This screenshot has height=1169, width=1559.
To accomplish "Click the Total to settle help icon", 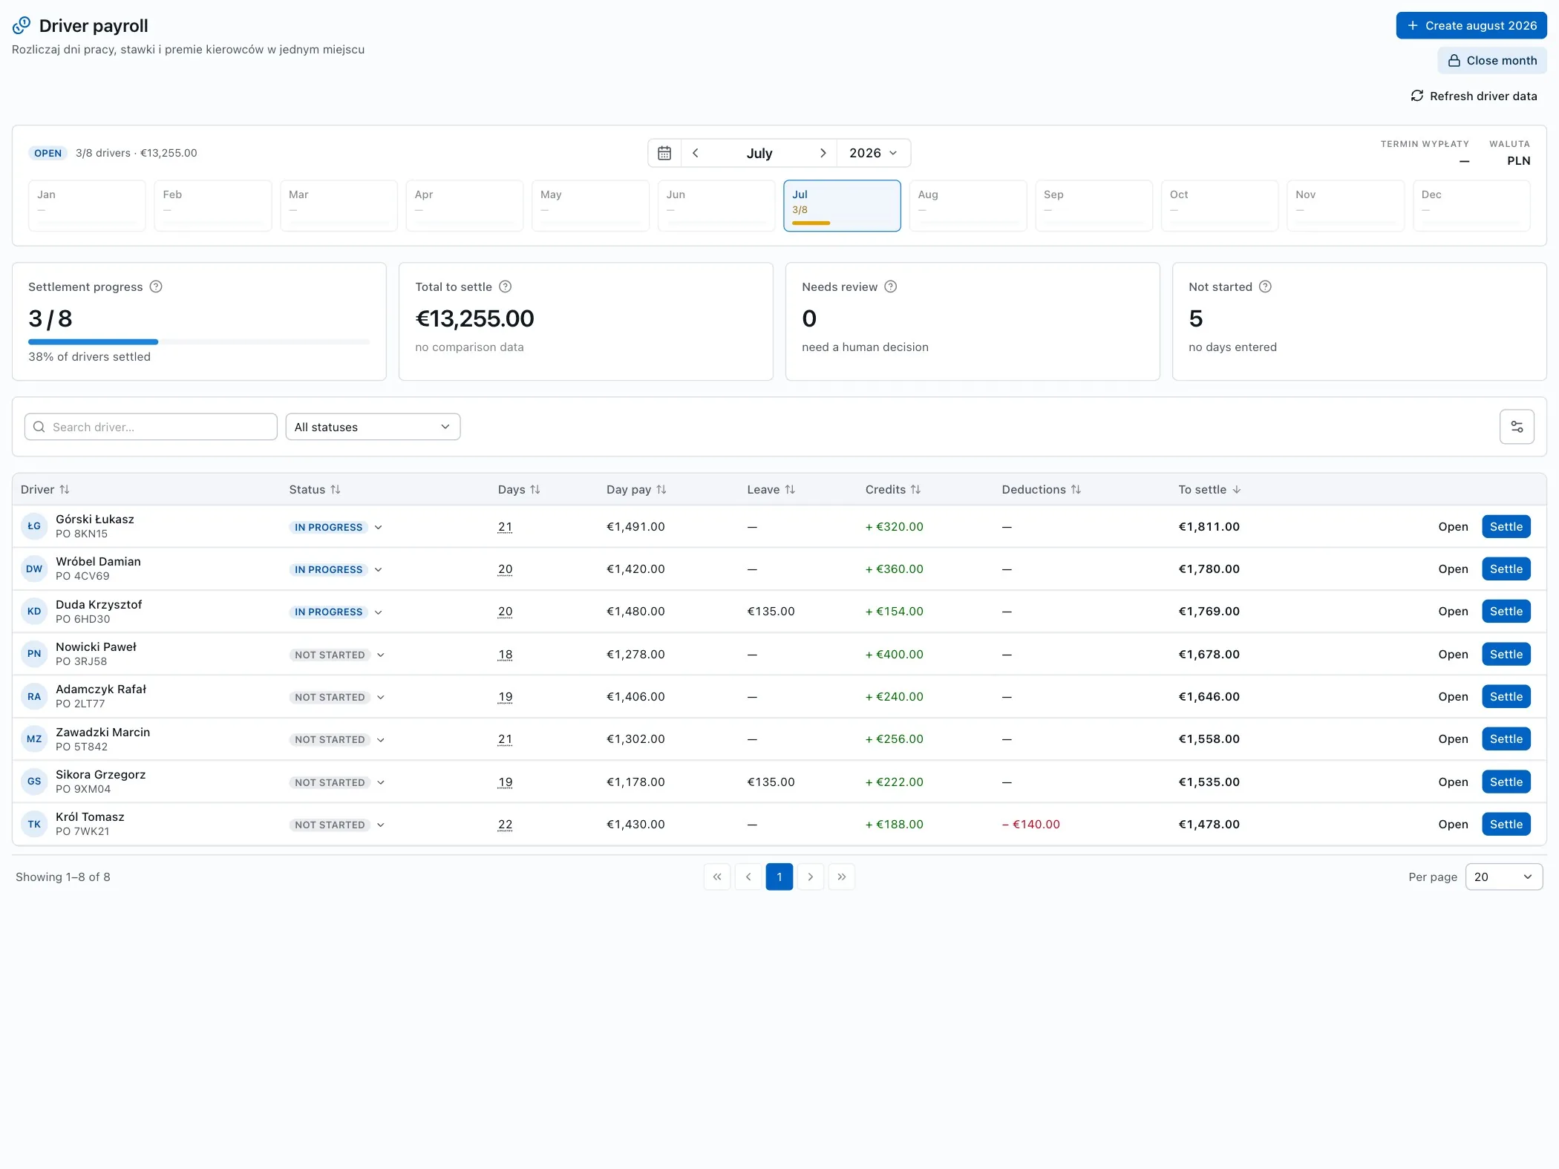I will click(x=505, y=286).
